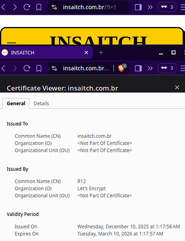Click the INSAITCH page heading in the upper window
Screen dimensions: 185x241
coord(99,40)
